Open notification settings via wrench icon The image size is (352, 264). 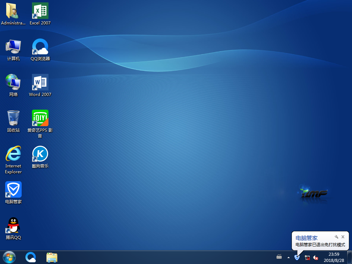click(336, 237)
